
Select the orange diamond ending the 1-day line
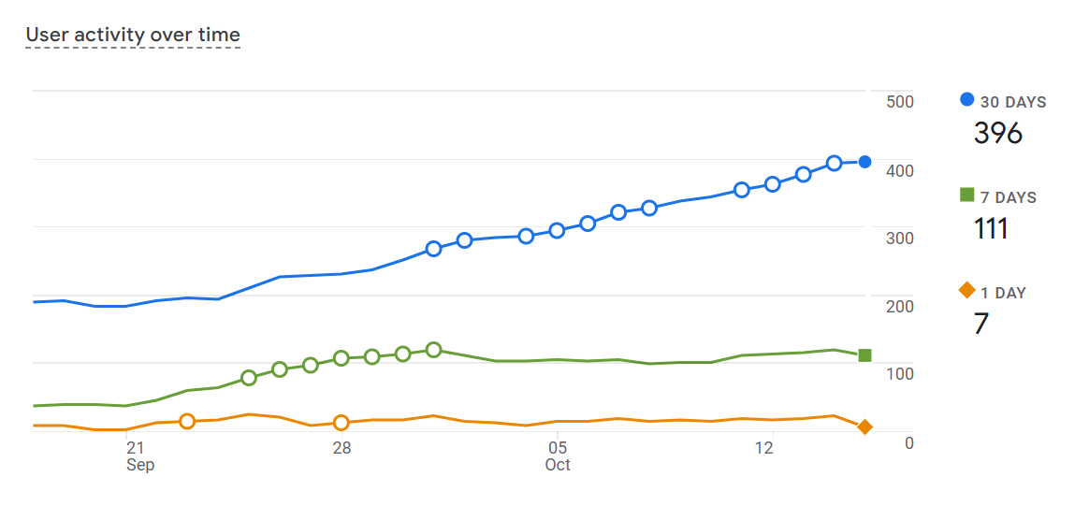pos(865,426)
